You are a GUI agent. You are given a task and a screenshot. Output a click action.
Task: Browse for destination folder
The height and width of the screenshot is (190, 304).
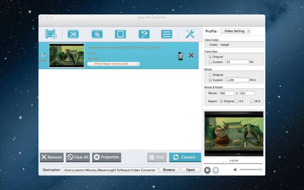click(x=169, y=170)
